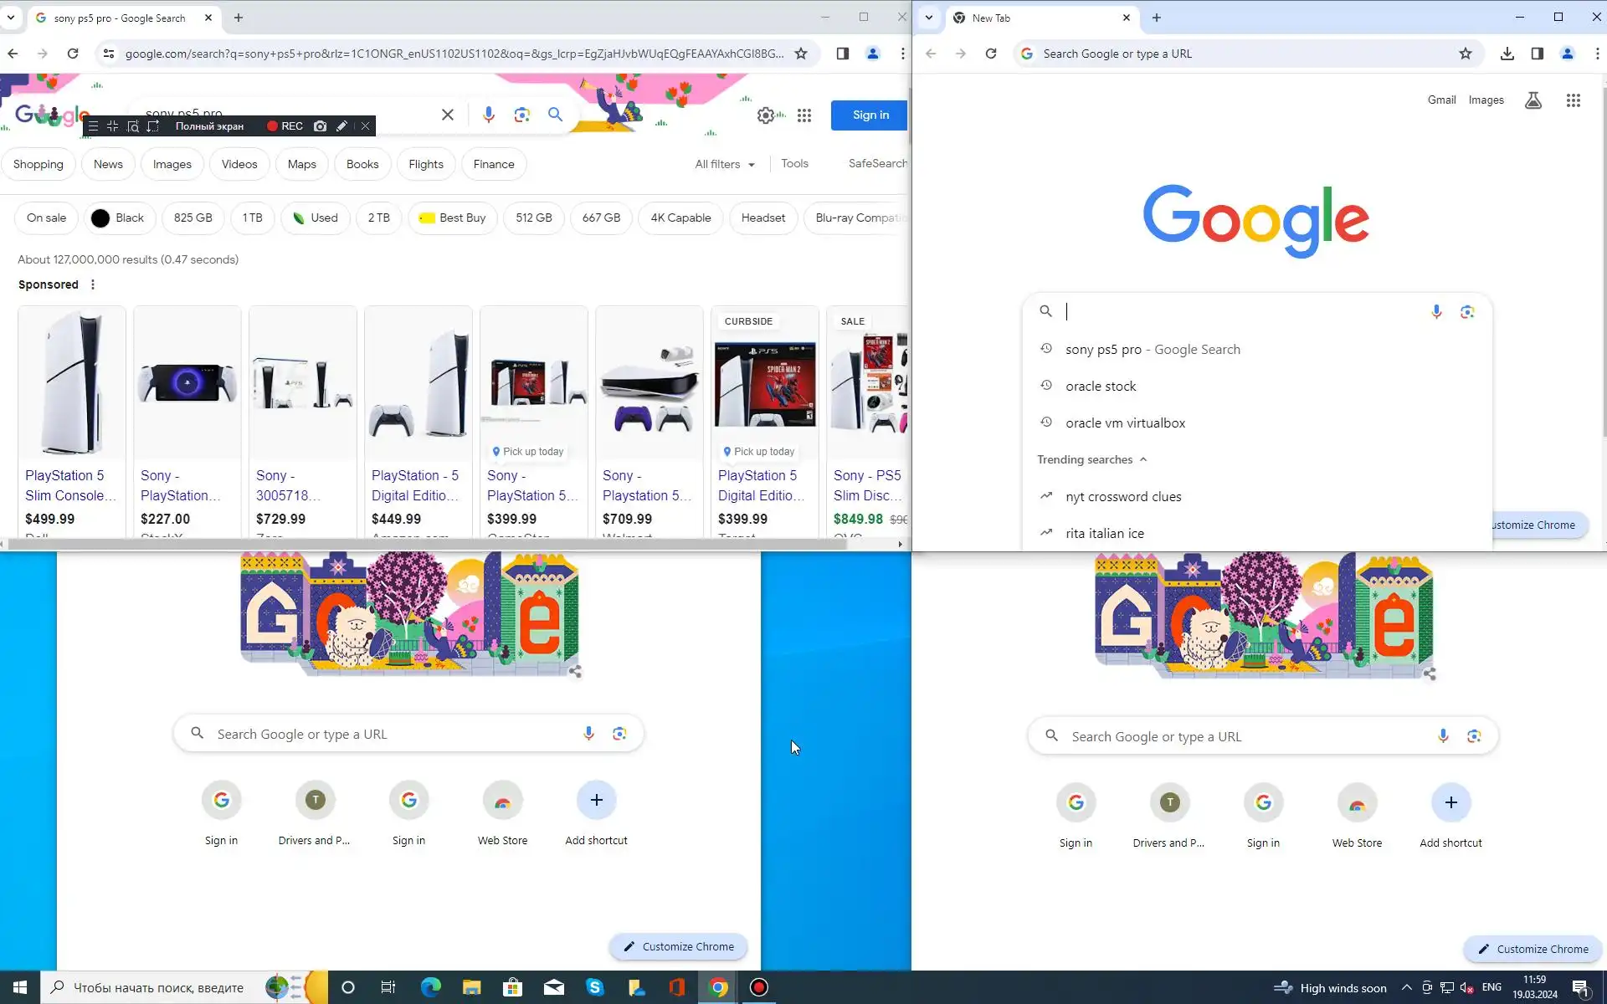Viewport: 1607px width, 1004px height.
Task: Enable the Used condition filter chip
Action: tap(315, 218)
